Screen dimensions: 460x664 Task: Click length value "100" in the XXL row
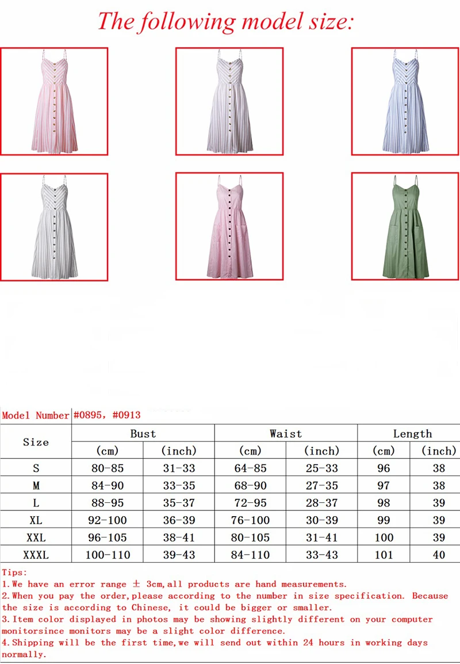(x=384, y=538)
